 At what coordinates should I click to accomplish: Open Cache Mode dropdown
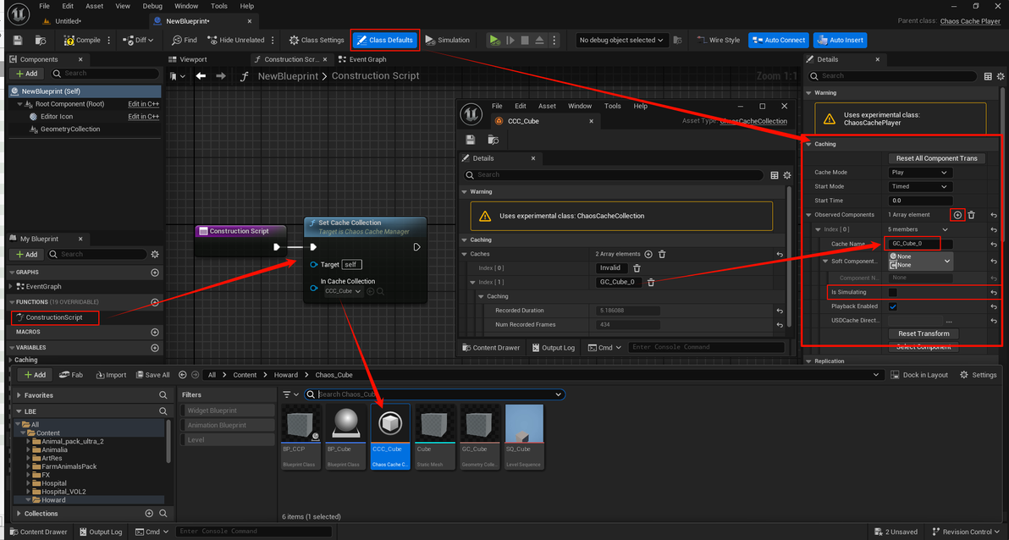click(919, 173)
